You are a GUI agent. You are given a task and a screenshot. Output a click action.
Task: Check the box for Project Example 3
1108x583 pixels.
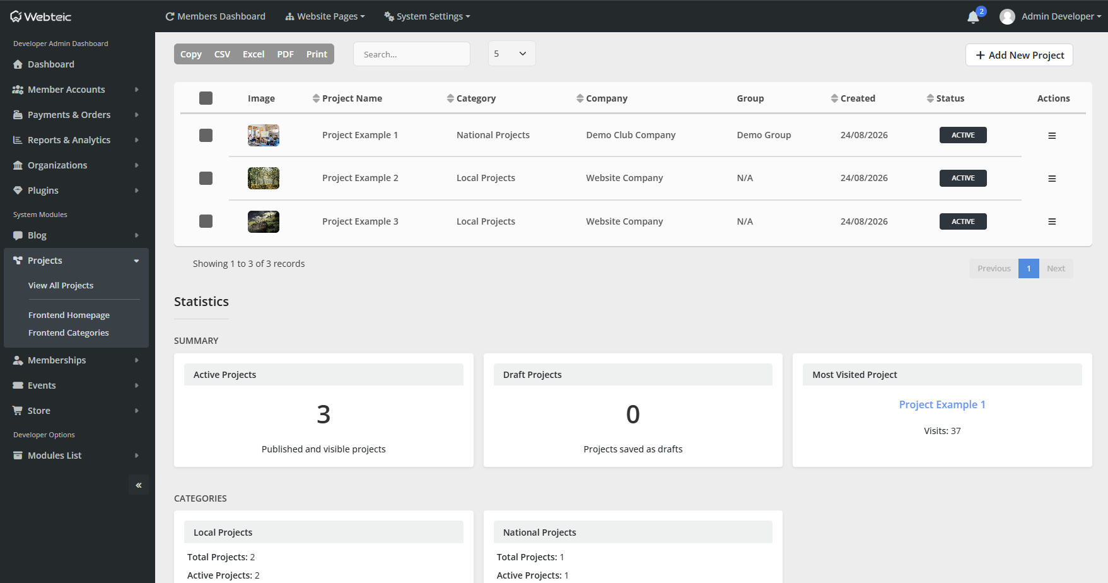(206, 221)
